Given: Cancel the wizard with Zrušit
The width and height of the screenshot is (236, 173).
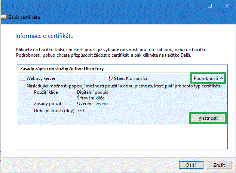Looking at the screenshot, I should (219, 165).
